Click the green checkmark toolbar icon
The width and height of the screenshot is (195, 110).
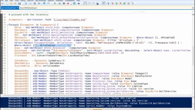[124, 3]
